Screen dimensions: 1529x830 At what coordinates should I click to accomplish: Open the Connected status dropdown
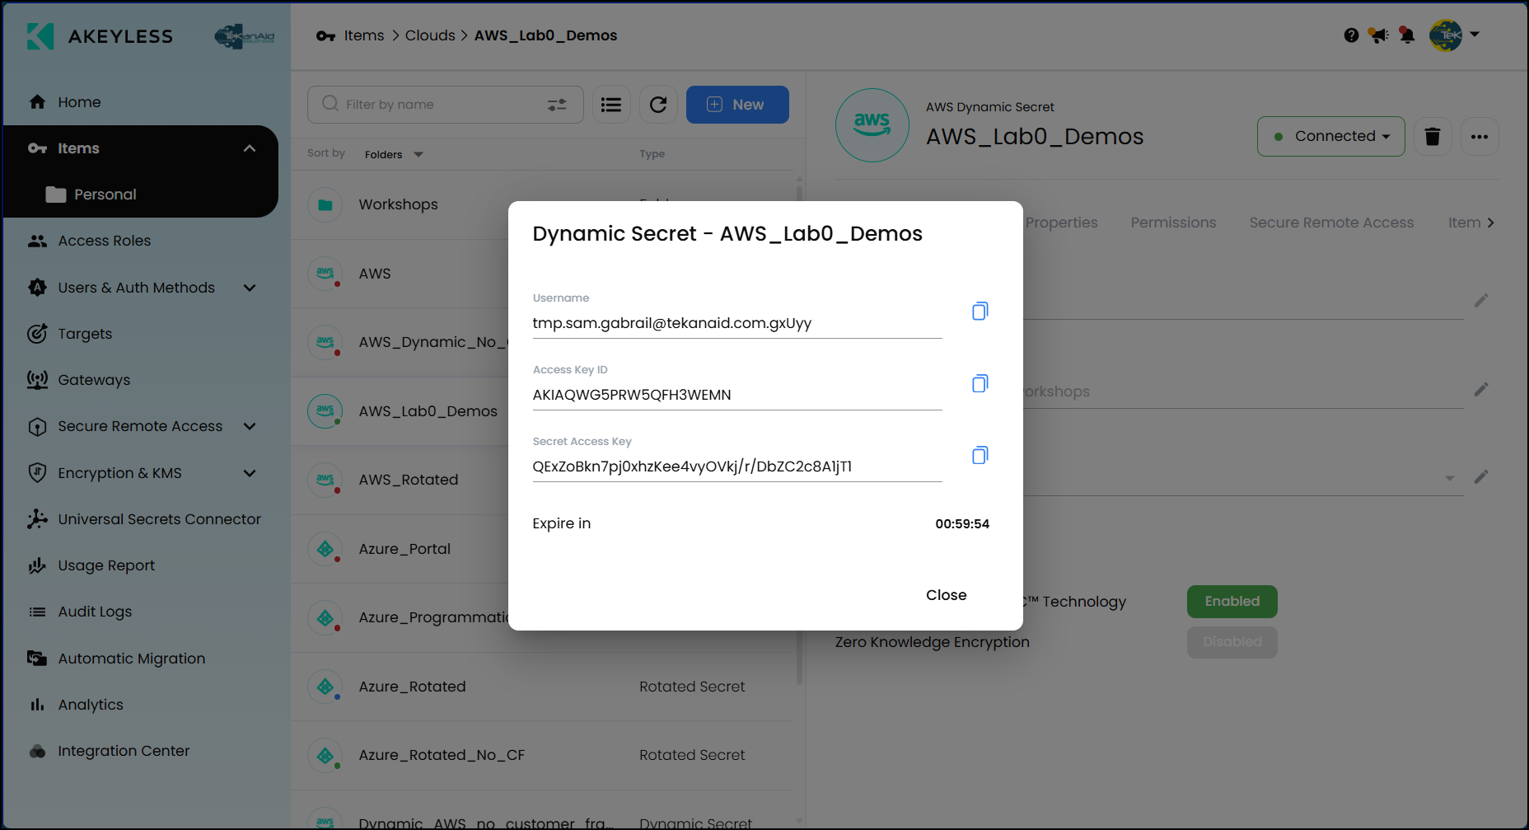tap(1331, 136)
